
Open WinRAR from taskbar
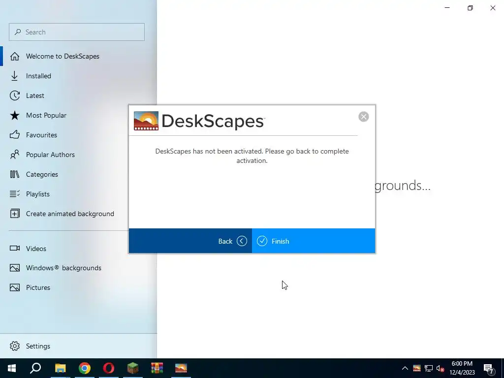[x=157, y=368]
